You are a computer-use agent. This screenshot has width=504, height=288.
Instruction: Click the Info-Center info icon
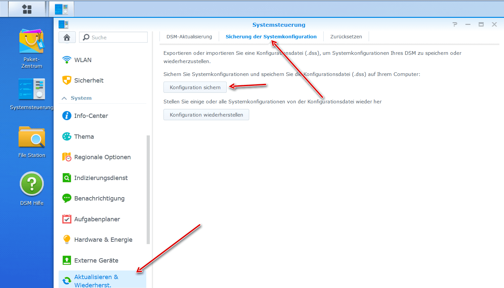point(67,116)
